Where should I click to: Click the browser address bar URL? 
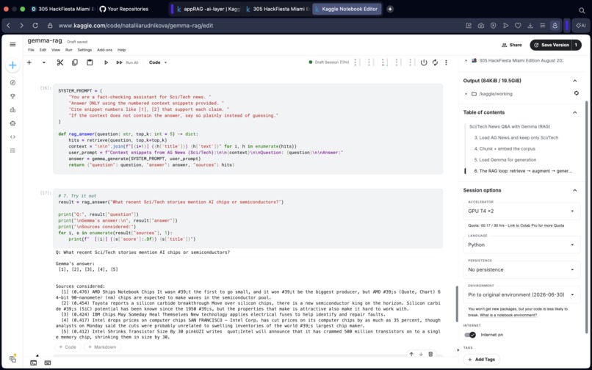(136, 26)
